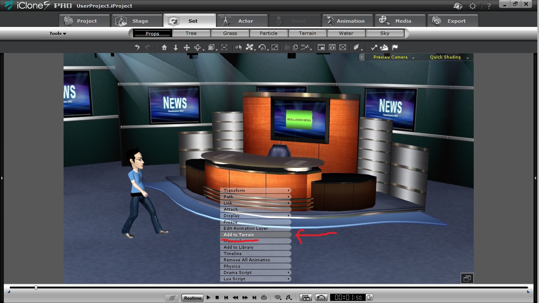This screenshot has width=539, height=303.
Task: Expand the Transform submenu
Action: click(x=256, y=191)
